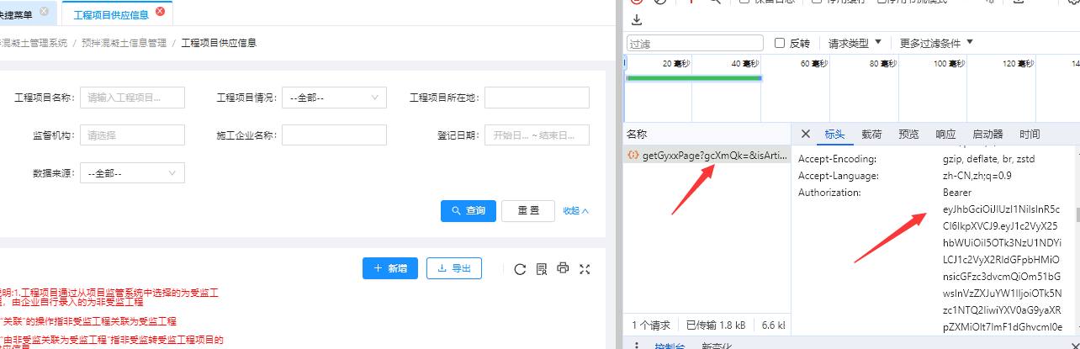Close the 工程项目供应信息 tab via red X
1080x349 pixels.
(161, 12)
